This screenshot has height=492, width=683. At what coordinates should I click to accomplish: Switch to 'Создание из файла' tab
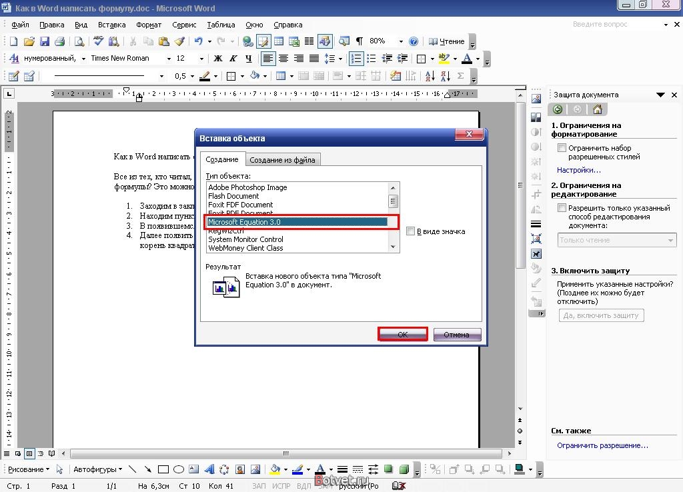[282, 160]
